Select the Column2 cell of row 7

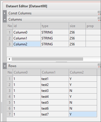coord(83,114)
